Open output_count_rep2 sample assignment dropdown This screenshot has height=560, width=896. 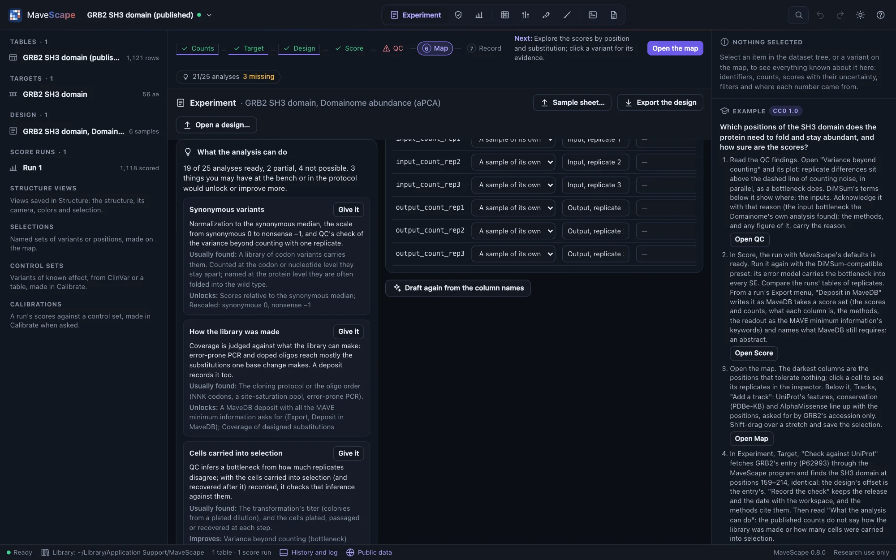click(x=513, y=231)
